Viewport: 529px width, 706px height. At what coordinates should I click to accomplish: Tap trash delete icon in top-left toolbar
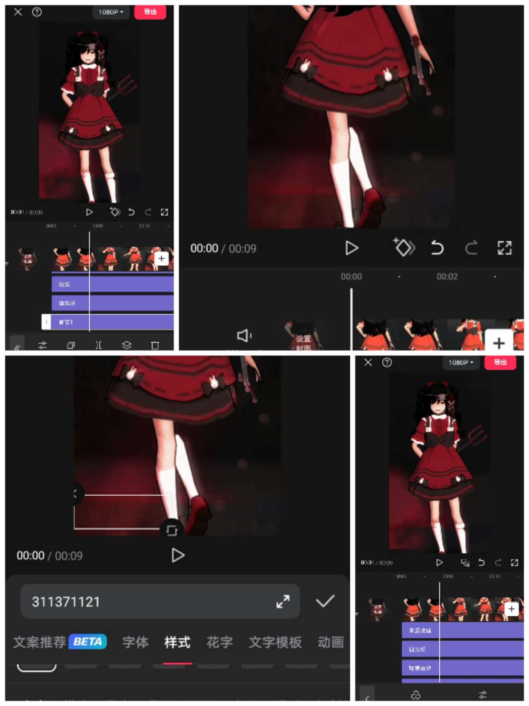[x=155, y=345]
